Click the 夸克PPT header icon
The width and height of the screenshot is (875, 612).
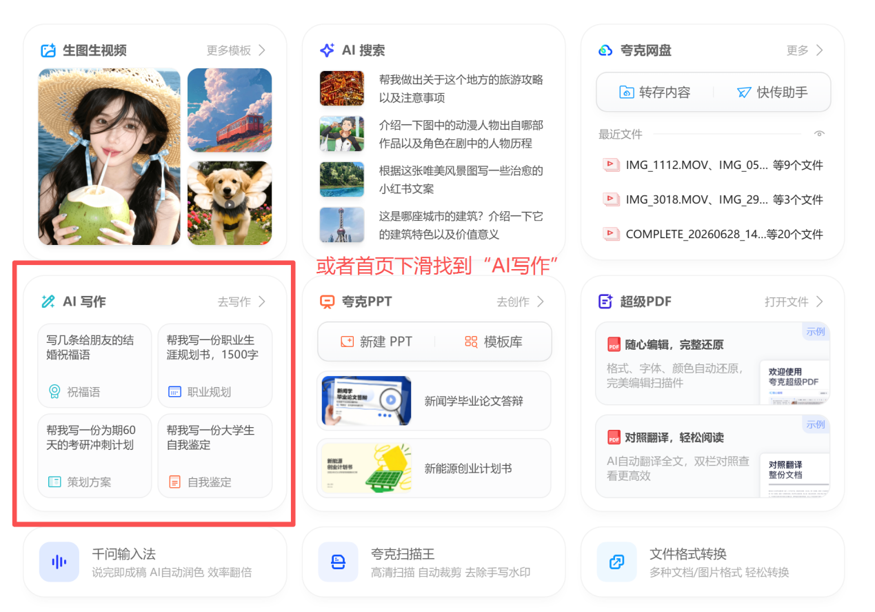click(x=327, y=302)
